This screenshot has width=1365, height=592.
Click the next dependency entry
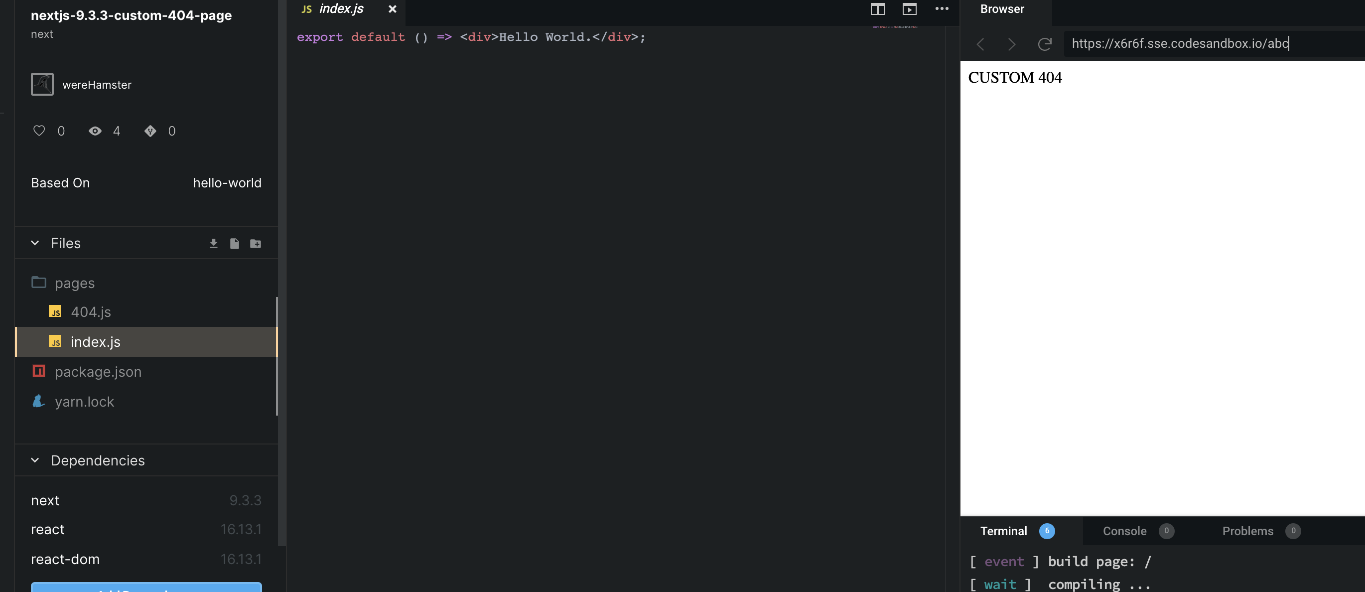pyautogui.click(x=146, y=500)
